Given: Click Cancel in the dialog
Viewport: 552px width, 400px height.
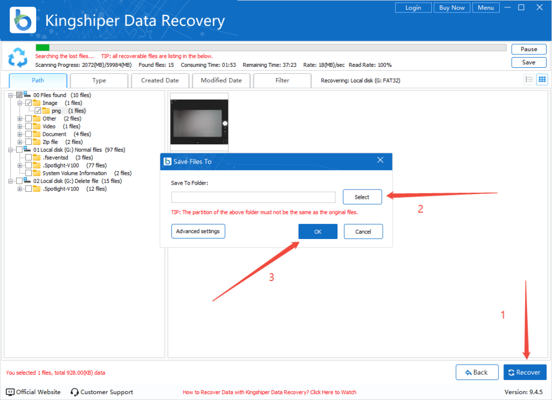Looking at the screenshot, I should pyautogui.click(x=363, y=231).
